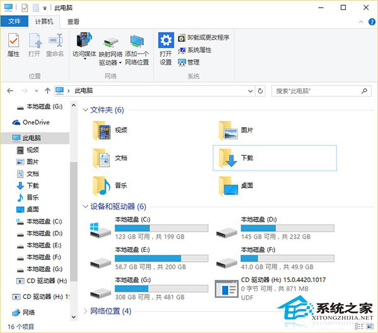Select the 本地磁盘 (E:) drive icon in the main pane
378x333 pixels.
[101, 263]
